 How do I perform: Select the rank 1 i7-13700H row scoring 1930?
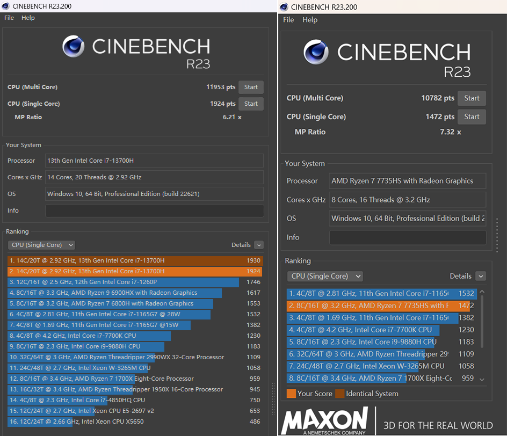[135, 260]
